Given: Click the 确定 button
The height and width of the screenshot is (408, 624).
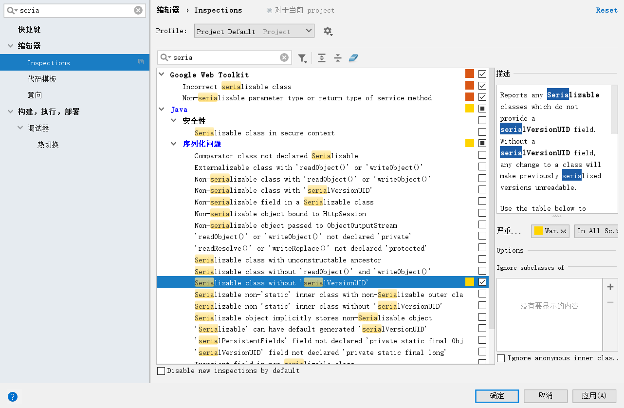Looking at the screenshot, I should pos(497,396).
